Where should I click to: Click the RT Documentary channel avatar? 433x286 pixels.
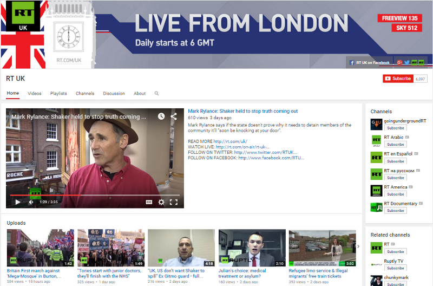(x=376, y=207)
